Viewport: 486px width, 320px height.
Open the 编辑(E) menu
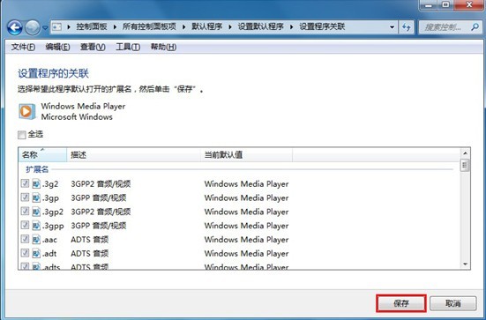(57, 47)
